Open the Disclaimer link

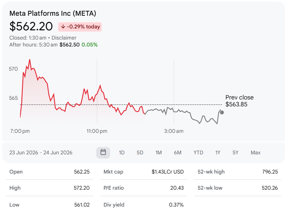click(x=64, y=38)
